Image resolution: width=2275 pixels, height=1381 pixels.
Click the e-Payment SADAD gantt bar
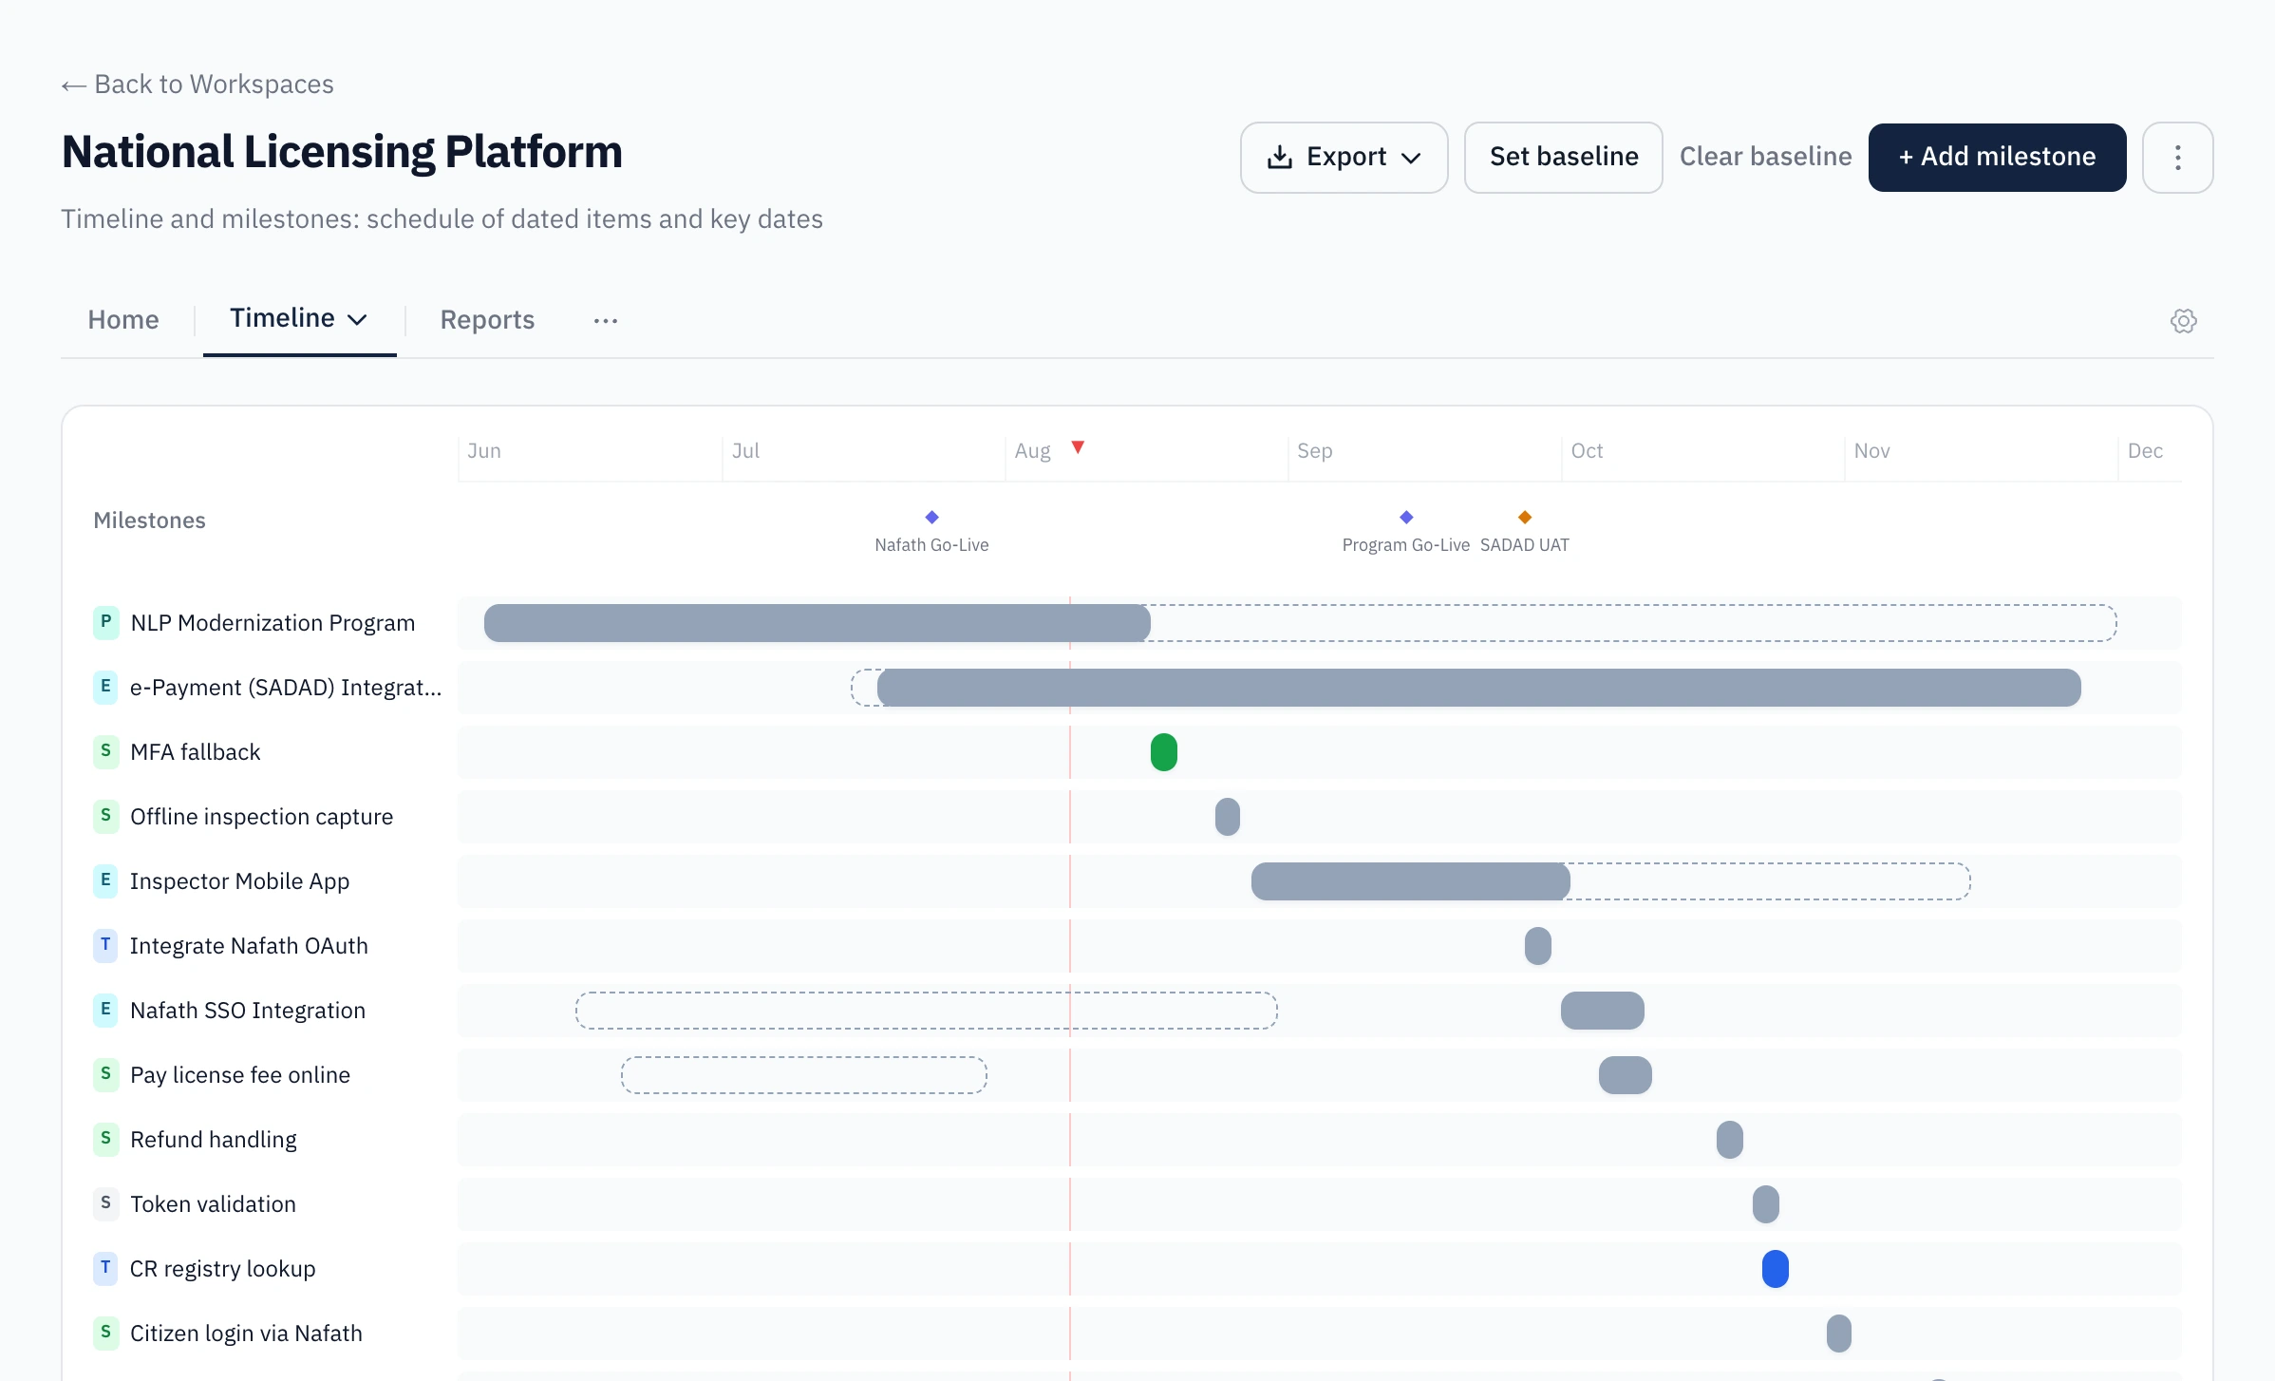pyautogui.click(x=1478, y=688)
